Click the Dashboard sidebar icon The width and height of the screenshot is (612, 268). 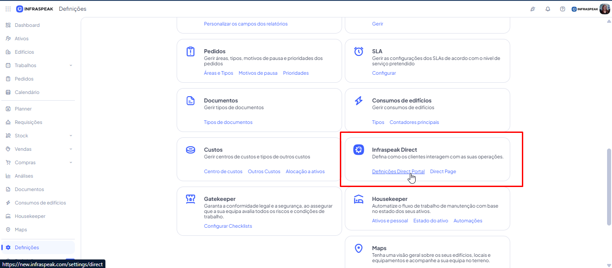pyautogui.click(x=8, y=25)
